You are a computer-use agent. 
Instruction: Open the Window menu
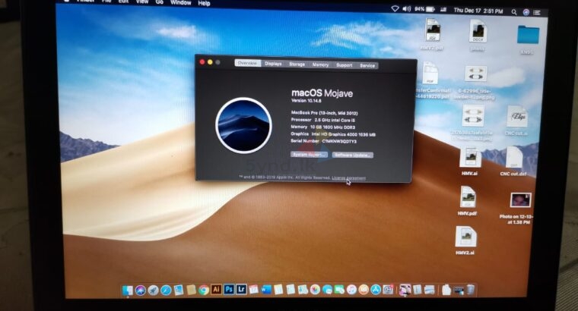point(181,2)
